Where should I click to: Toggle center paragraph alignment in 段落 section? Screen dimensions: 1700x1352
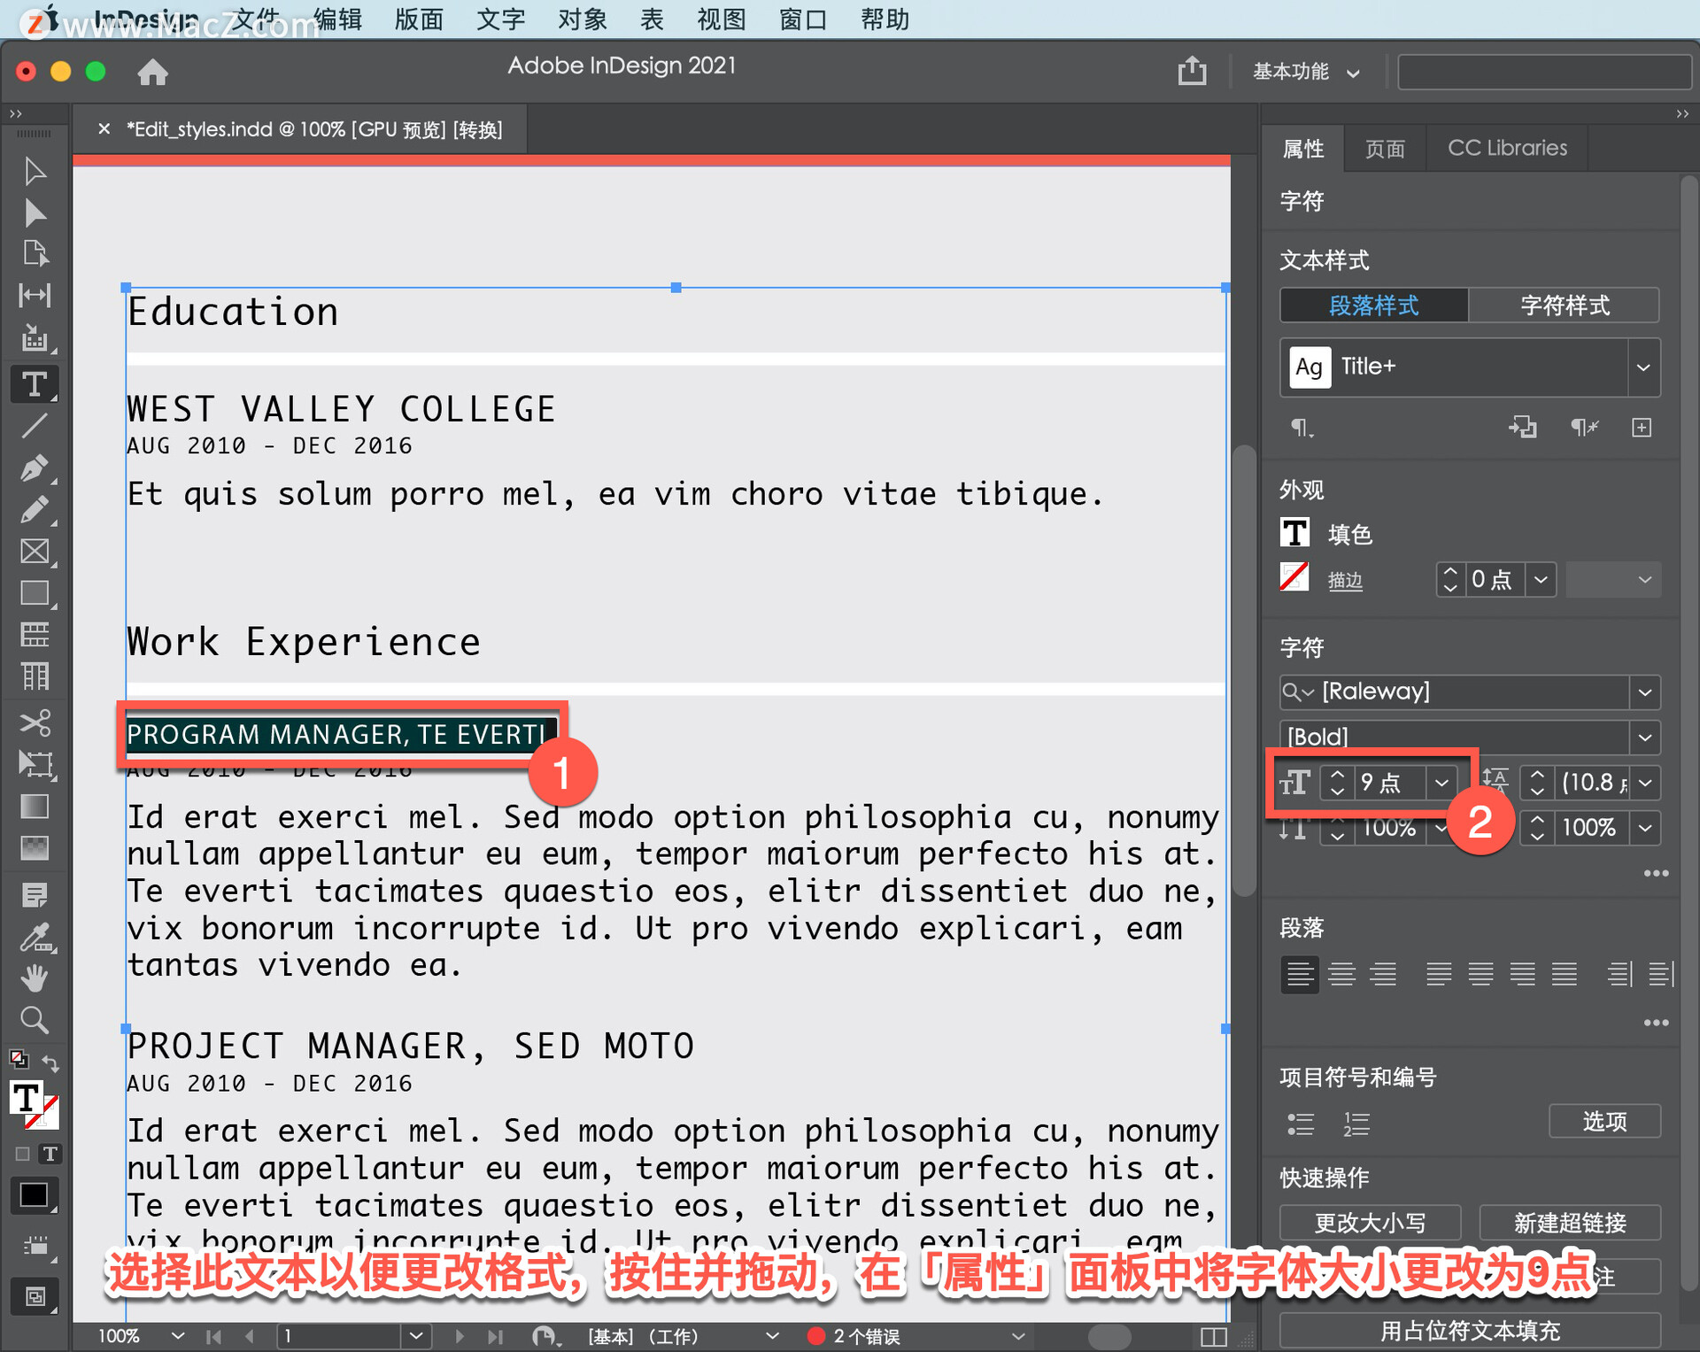1341,974
